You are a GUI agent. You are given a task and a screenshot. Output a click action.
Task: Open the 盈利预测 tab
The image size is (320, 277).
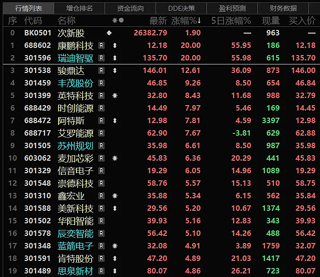coord(232,8)
